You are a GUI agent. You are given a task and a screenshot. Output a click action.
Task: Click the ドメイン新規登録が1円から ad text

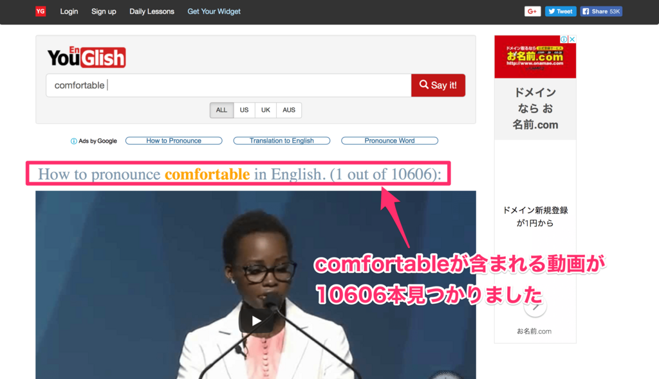click(535, 216)
